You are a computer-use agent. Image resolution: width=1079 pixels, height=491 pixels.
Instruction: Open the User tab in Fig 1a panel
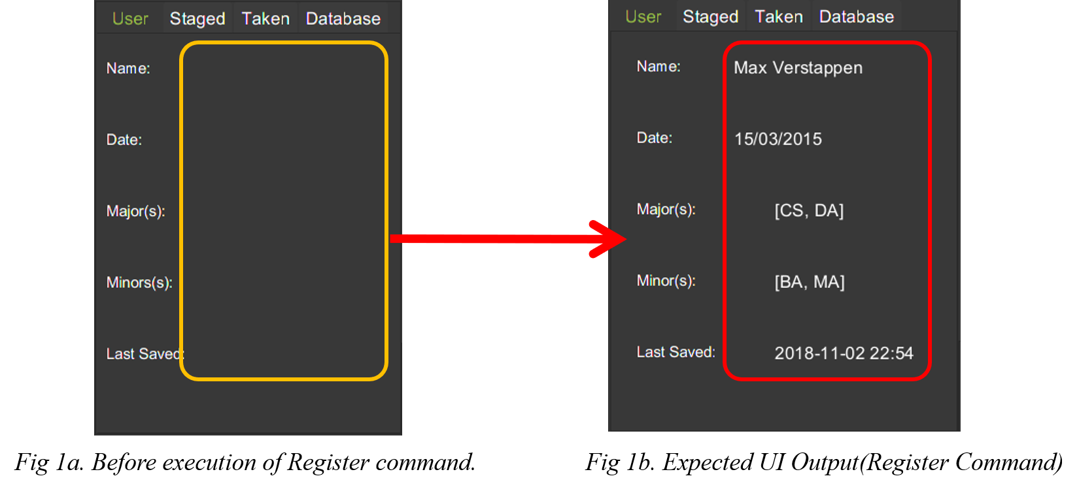tap(130, 19)
